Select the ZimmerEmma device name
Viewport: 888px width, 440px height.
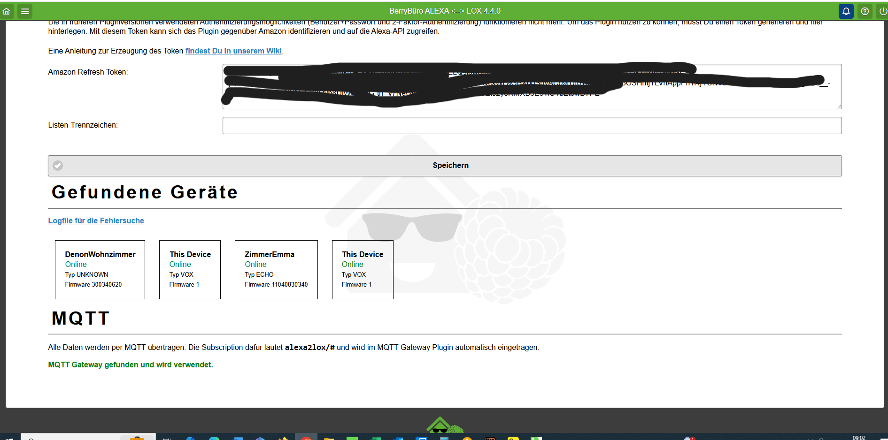pyautogui.click(x=270, y=254)
